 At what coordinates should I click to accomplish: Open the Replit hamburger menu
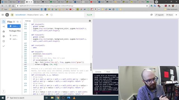pos(3,15)
